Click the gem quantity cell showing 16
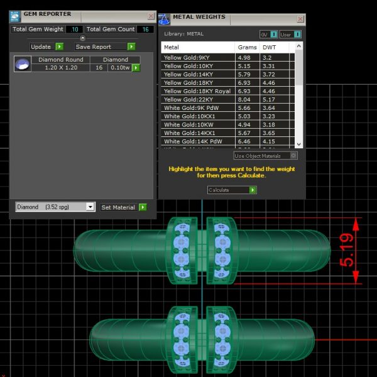The width and height of the screenshot is (377, 377). tap(99, 68)
